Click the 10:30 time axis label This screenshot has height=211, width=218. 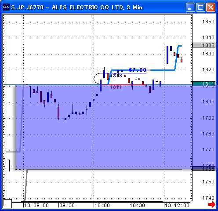point(137,205)
